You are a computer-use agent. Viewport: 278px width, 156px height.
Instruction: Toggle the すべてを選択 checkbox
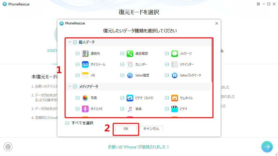click(67, 123)
